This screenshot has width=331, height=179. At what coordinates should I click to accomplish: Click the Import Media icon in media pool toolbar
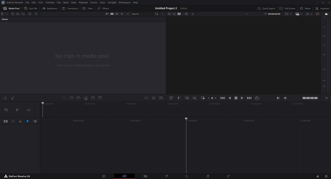tap(13, 14)
